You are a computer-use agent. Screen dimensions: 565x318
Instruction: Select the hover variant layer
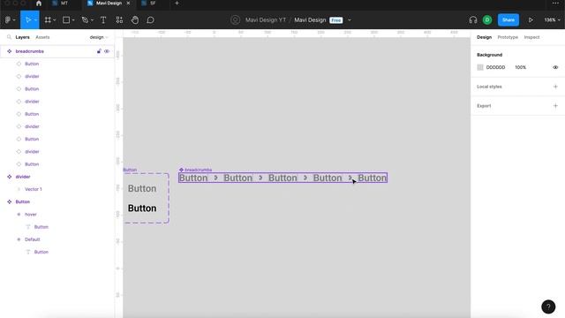coord(57,214)
